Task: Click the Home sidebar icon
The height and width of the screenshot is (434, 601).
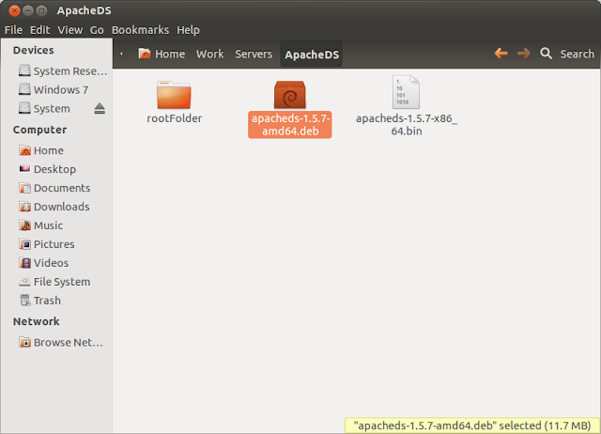Action: pyautogui.click(x=25, y=150)
